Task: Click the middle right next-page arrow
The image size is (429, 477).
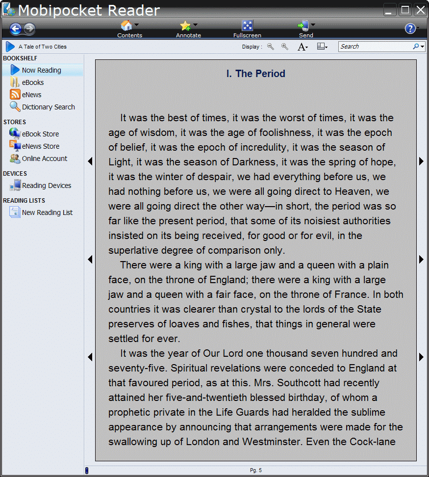Action: coord(421,260)
